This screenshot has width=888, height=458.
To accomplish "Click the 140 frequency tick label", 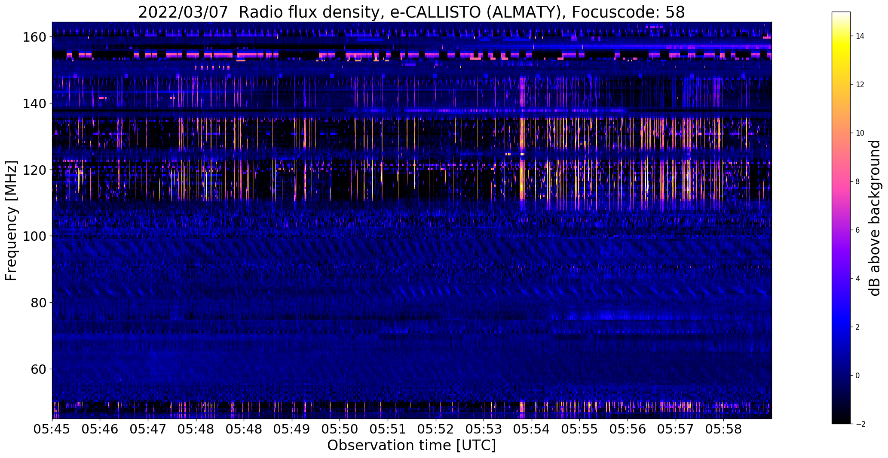I will point(34,104).
